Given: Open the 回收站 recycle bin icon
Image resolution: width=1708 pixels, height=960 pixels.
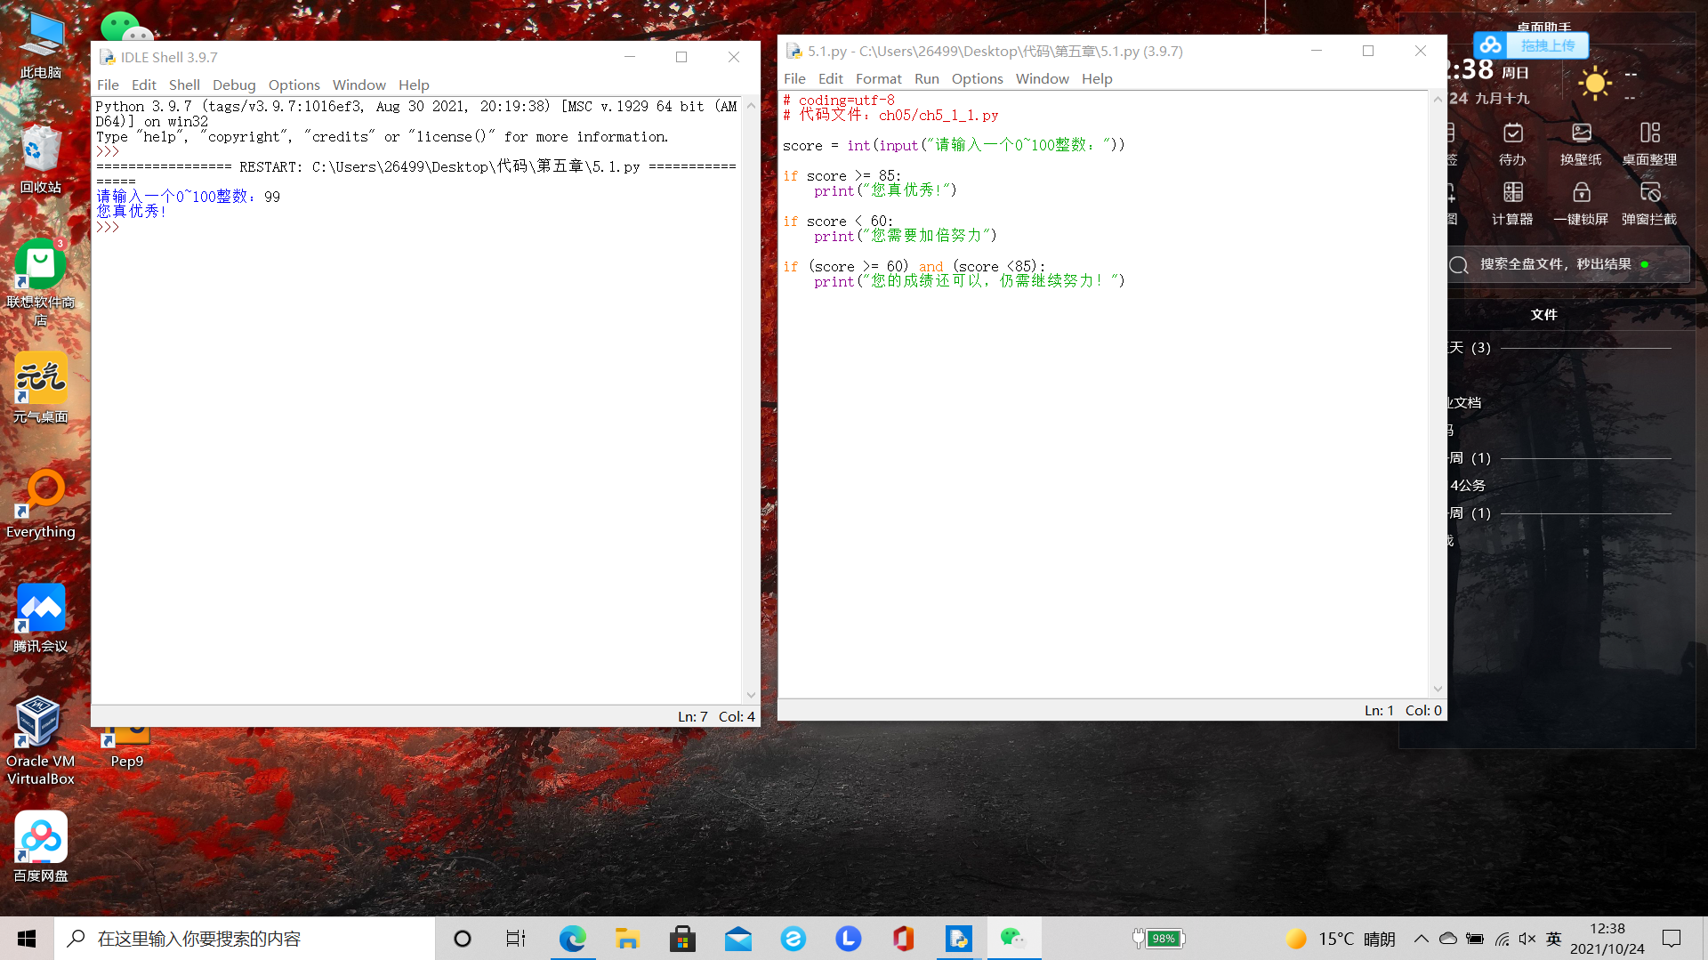Looking at the screenshot, I should pyautogui.click(x=41, y=159).
